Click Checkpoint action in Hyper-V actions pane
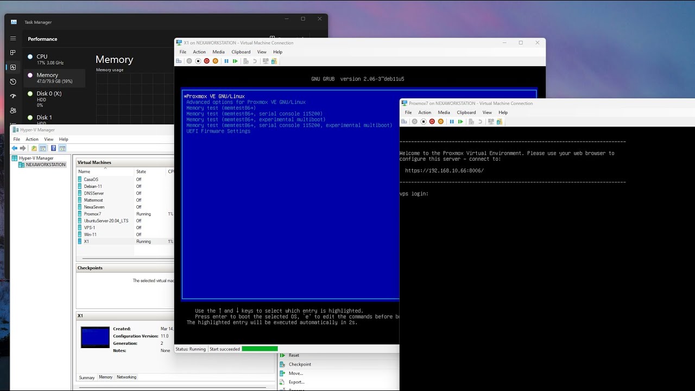Screen dimensions: 695x391 (300, 364)
